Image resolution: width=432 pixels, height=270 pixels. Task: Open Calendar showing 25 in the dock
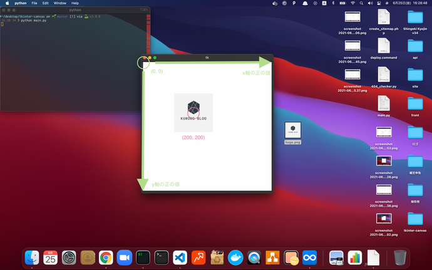click(x=51, y=257)
